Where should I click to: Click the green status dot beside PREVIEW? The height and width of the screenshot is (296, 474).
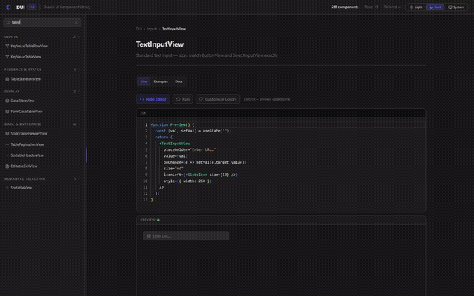158,220
